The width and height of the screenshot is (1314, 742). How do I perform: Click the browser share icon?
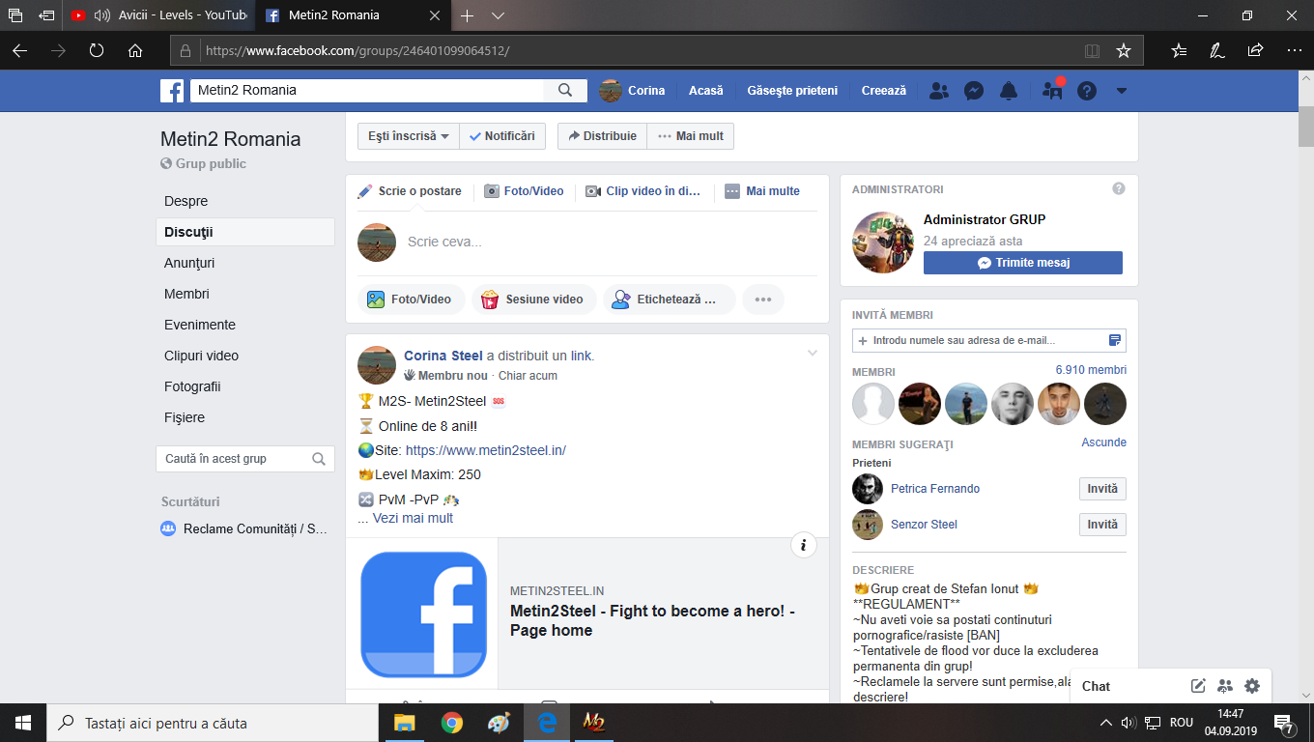[x=1255, y=50]
